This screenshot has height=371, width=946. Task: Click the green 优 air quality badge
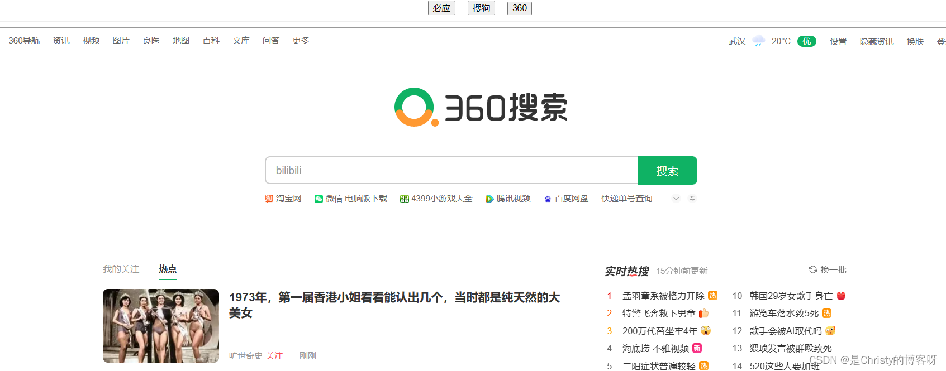coord(807,41)
